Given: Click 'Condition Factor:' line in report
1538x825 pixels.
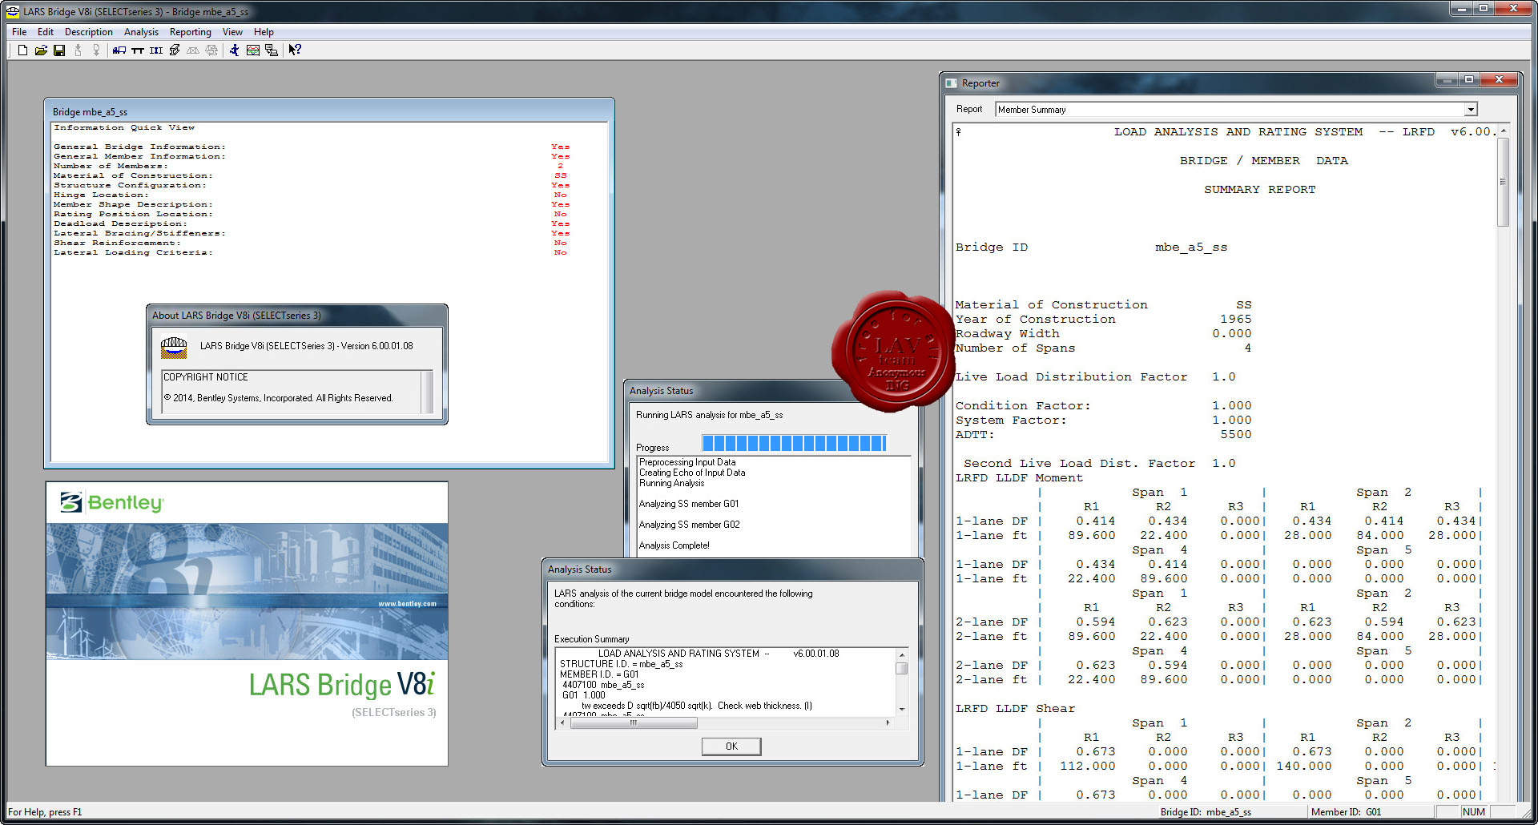Looking at the screenshot, I should pyautogui.click(x=1103, y=406).
